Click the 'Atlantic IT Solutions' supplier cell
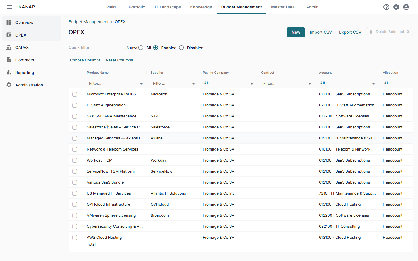The height and width of the screenshot is (261, 418). 168,193
